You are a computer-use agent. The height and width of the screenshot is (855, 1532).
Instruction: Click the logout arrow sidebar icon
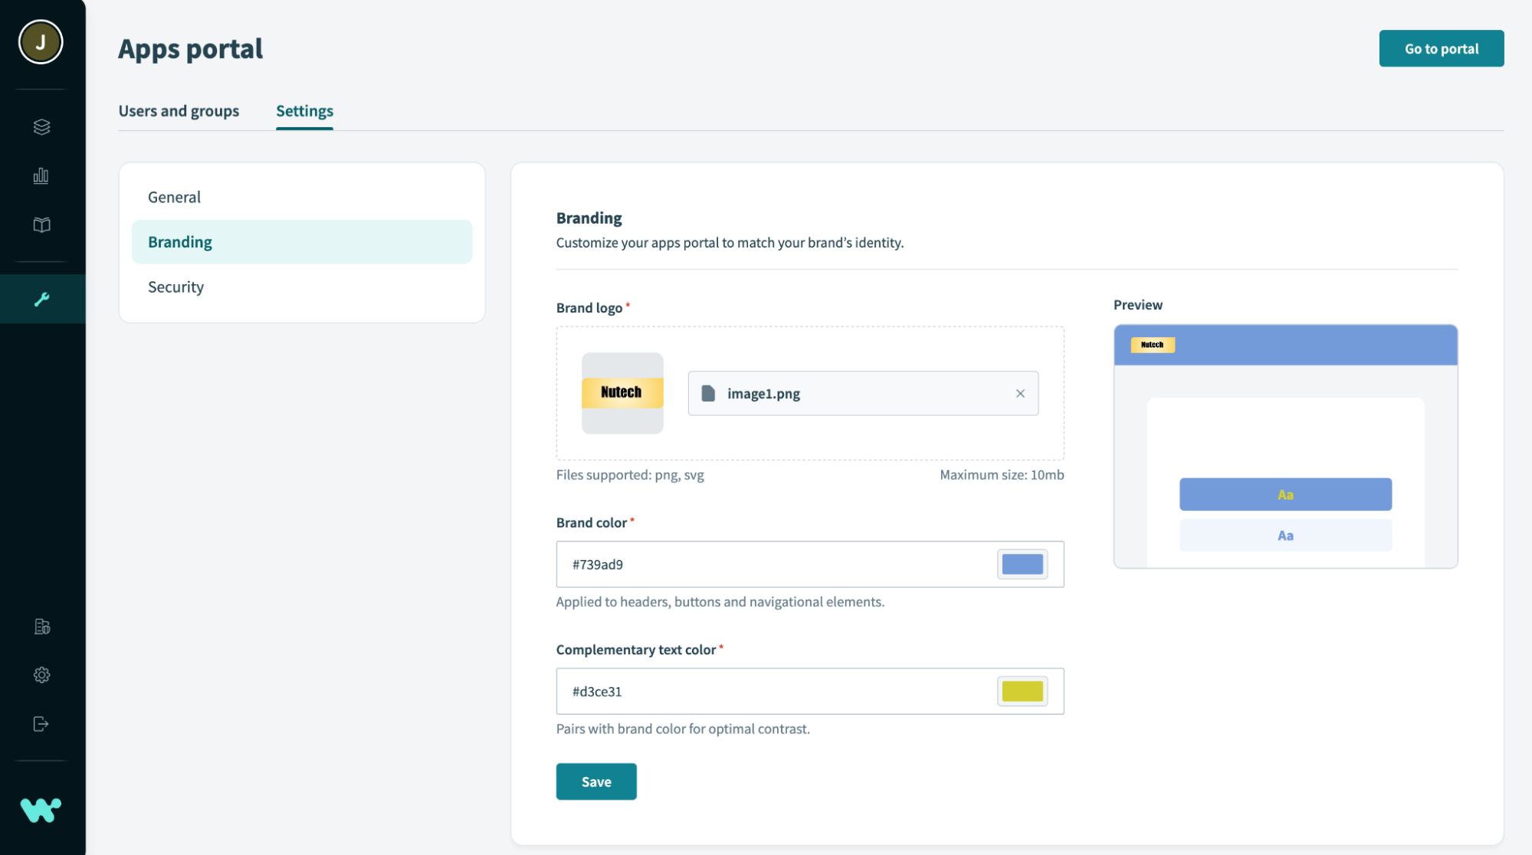tap(41, 724)
